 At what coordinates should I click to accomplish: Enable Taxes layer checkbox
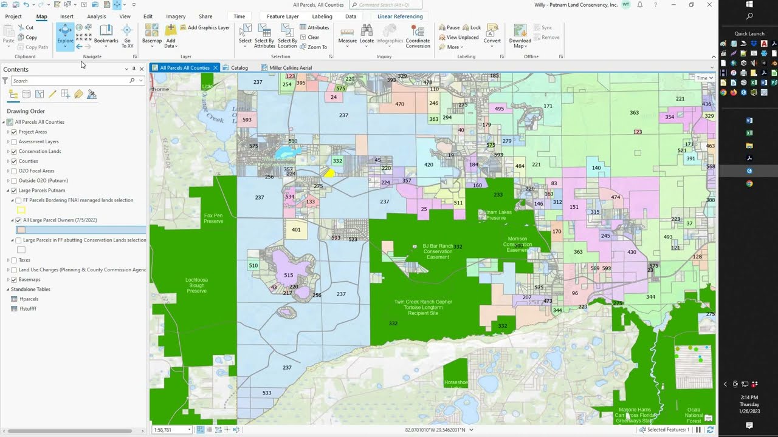(x=14, y=260)
